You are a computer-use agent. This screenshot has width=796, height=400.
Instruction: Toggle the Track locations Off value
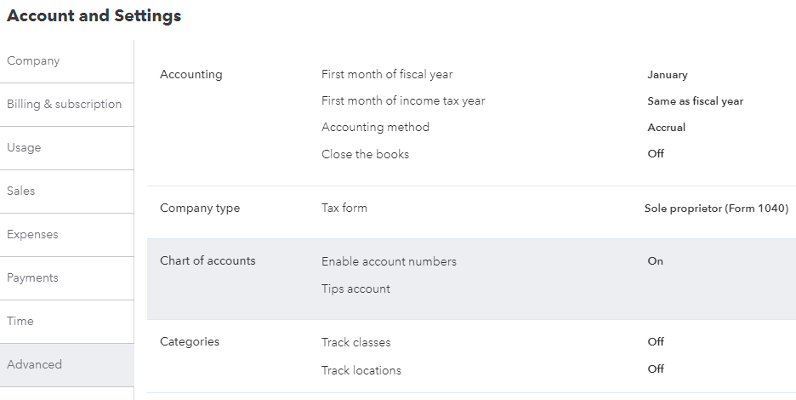(656, 369)
